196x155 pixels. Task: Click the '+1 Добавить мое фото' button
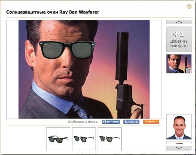point(179,39)
